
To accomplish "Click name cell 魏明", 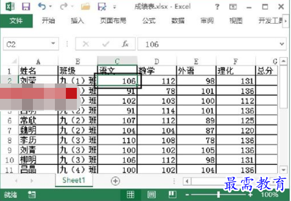I will 38,130.
